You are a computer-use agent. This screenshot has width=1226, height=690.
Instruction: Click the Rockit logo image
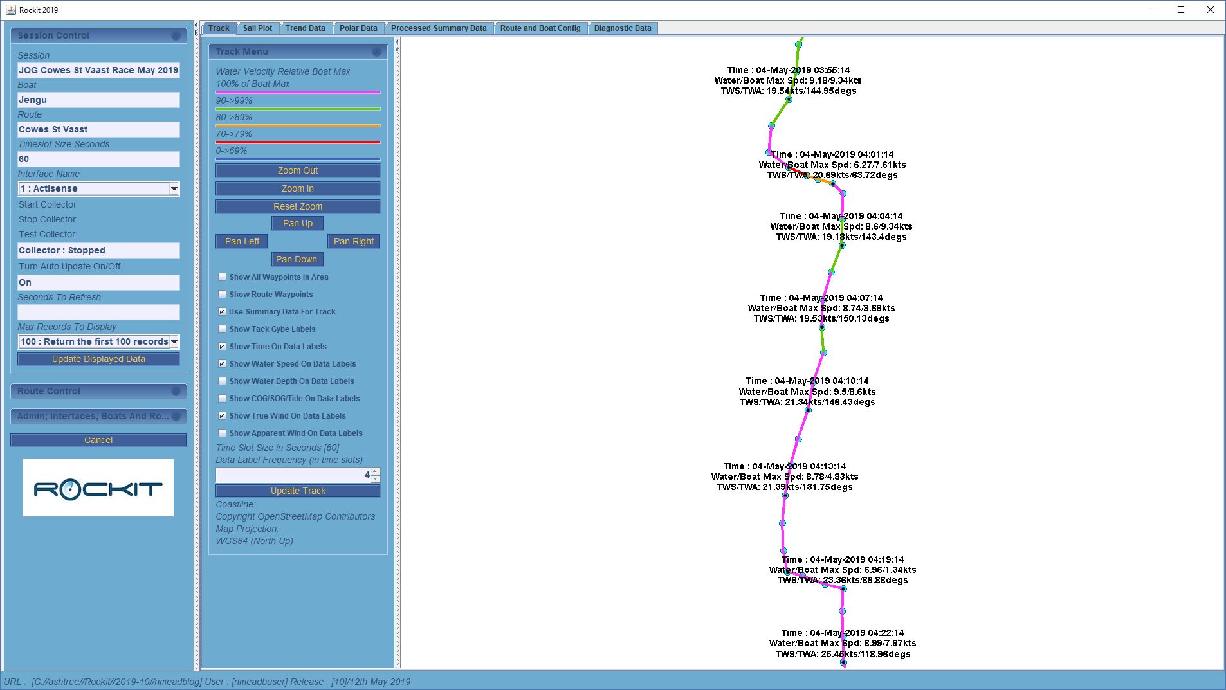click(x=98, y=487)
